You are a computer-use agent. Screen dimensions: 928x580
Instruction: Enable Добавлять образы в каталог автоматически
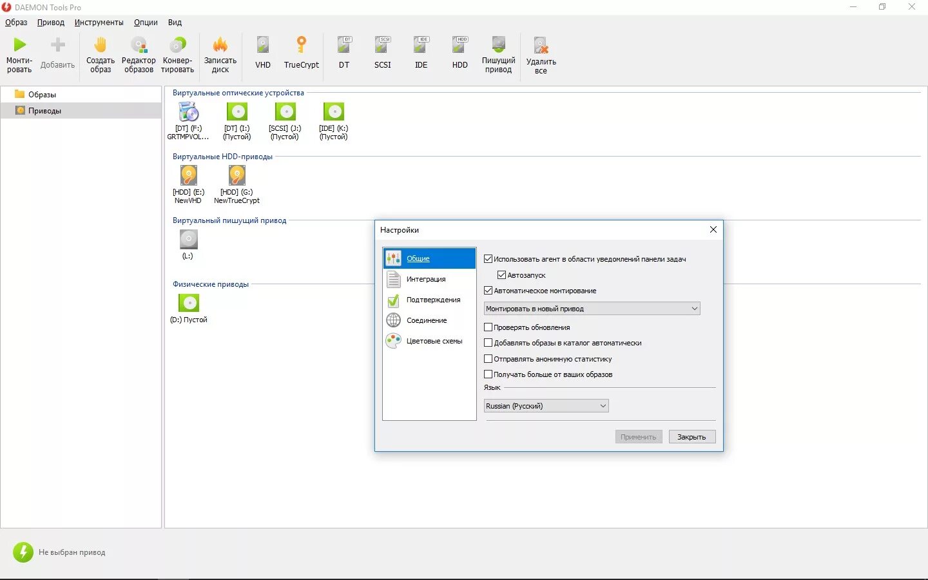(x=488, y=343)
